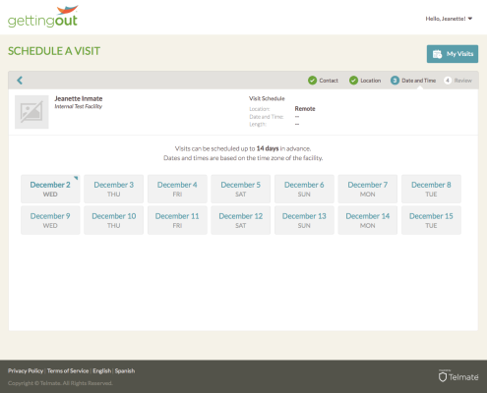Open the Hello, Jeanette! user dropdown
The width and height of the screenshot is (487, 393).
(x=449, y=19)
